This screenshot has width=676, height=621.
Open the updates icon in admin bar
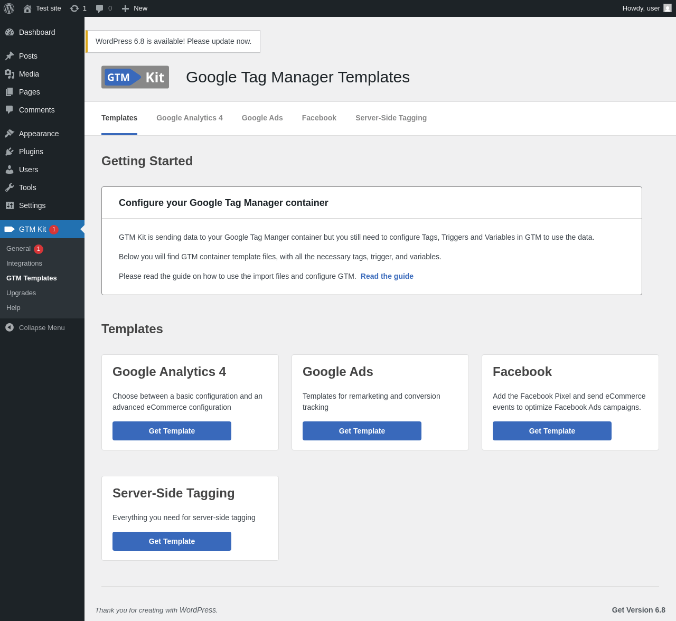click(74, 8)
